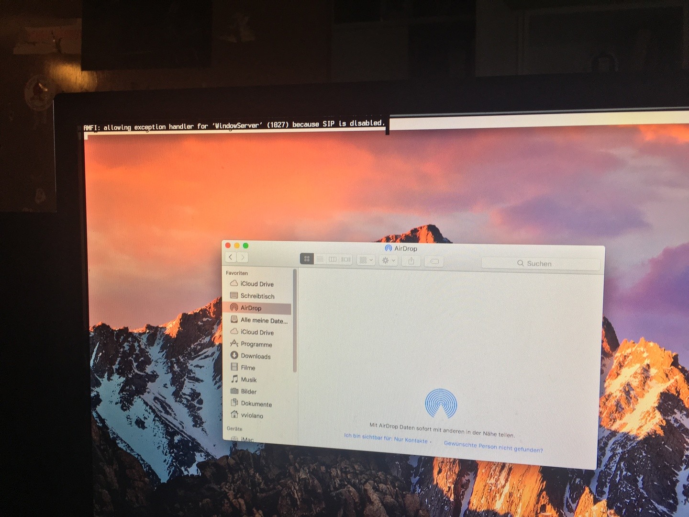Switch to Cover Flow view
Screen dimensions: 689x517
[346, 259]
